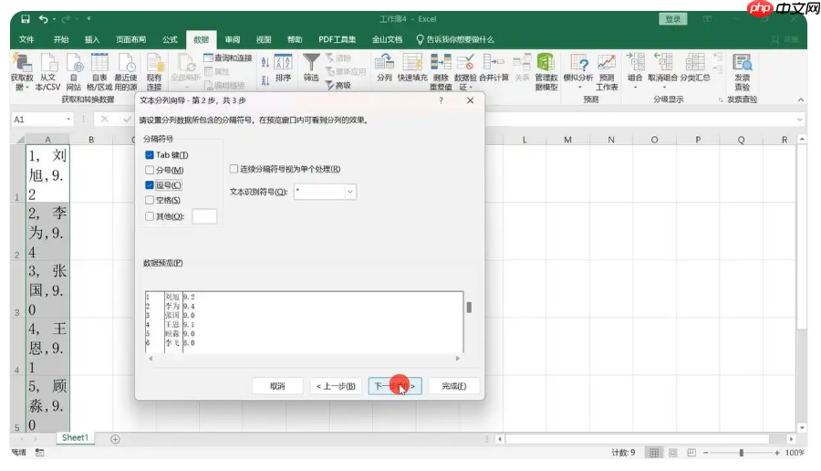Image resolution: width=821 pixels, height=471 pixels.
Task: Click 下一步 (Next) button in wizard
Action: pos(395,386)
